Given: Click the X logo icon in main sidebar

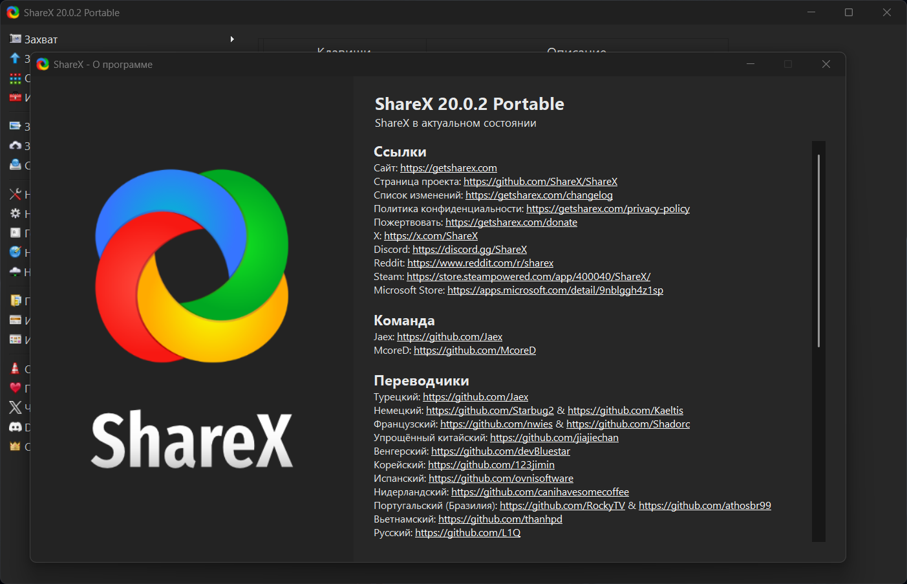Looking at the screenshot, I should [16, 407].
